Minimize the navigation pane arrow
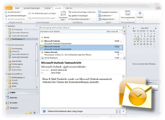 pyautogui.click(x=37, y=25)
